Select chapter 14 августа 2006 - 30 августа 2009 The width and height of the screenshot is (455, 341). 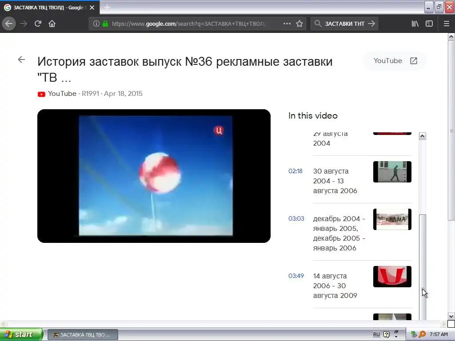pyautogui.click(x=335, y=285)
